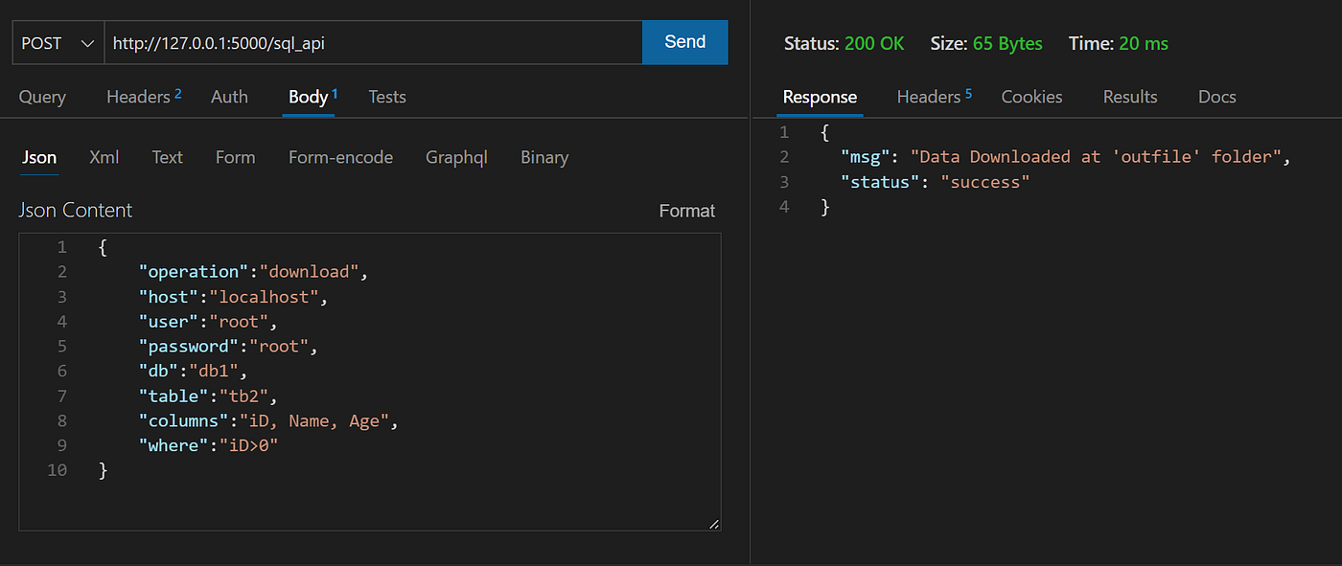Screen dimensions: 1342x566
Task: Click the request URL input field
Action: coord(372,43)
